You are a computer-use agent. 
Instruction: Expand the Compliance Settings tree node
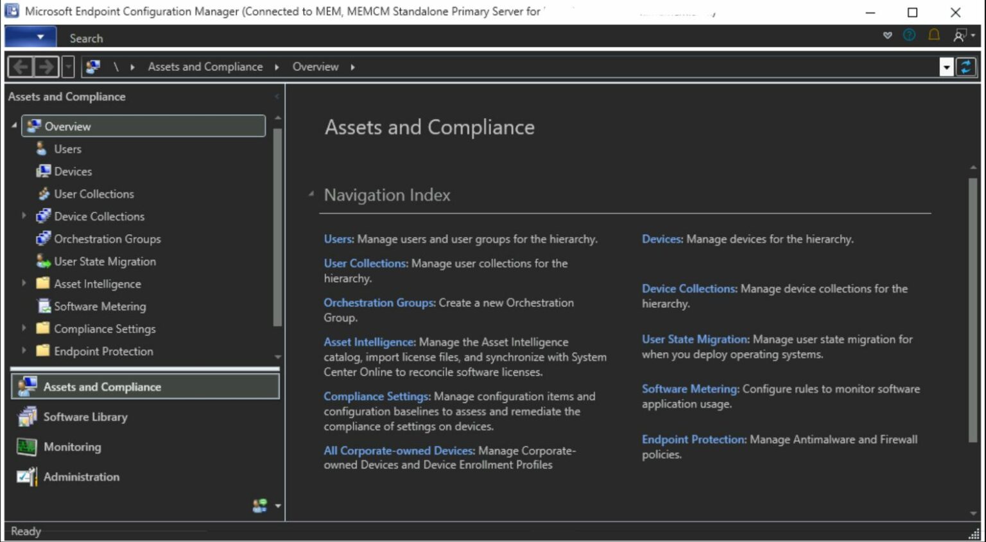tap(24, 328)
